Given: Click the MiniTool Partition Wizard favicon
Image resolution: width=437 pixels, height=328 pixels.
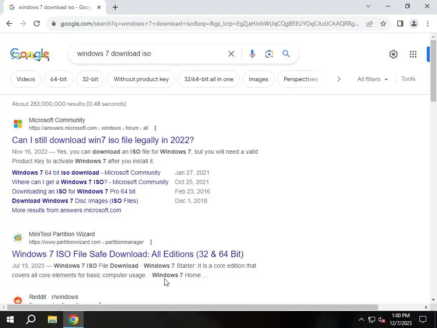Looking at the screenshot, I should 18,238.
